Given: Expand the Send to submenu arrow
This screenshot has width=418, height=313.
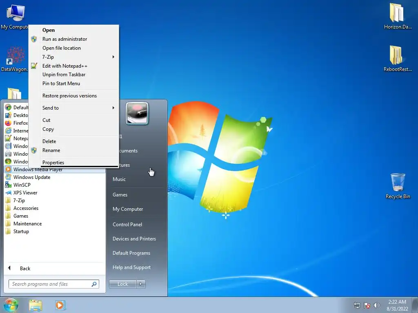Looking at the screenshot, I should tap(113, 108).
